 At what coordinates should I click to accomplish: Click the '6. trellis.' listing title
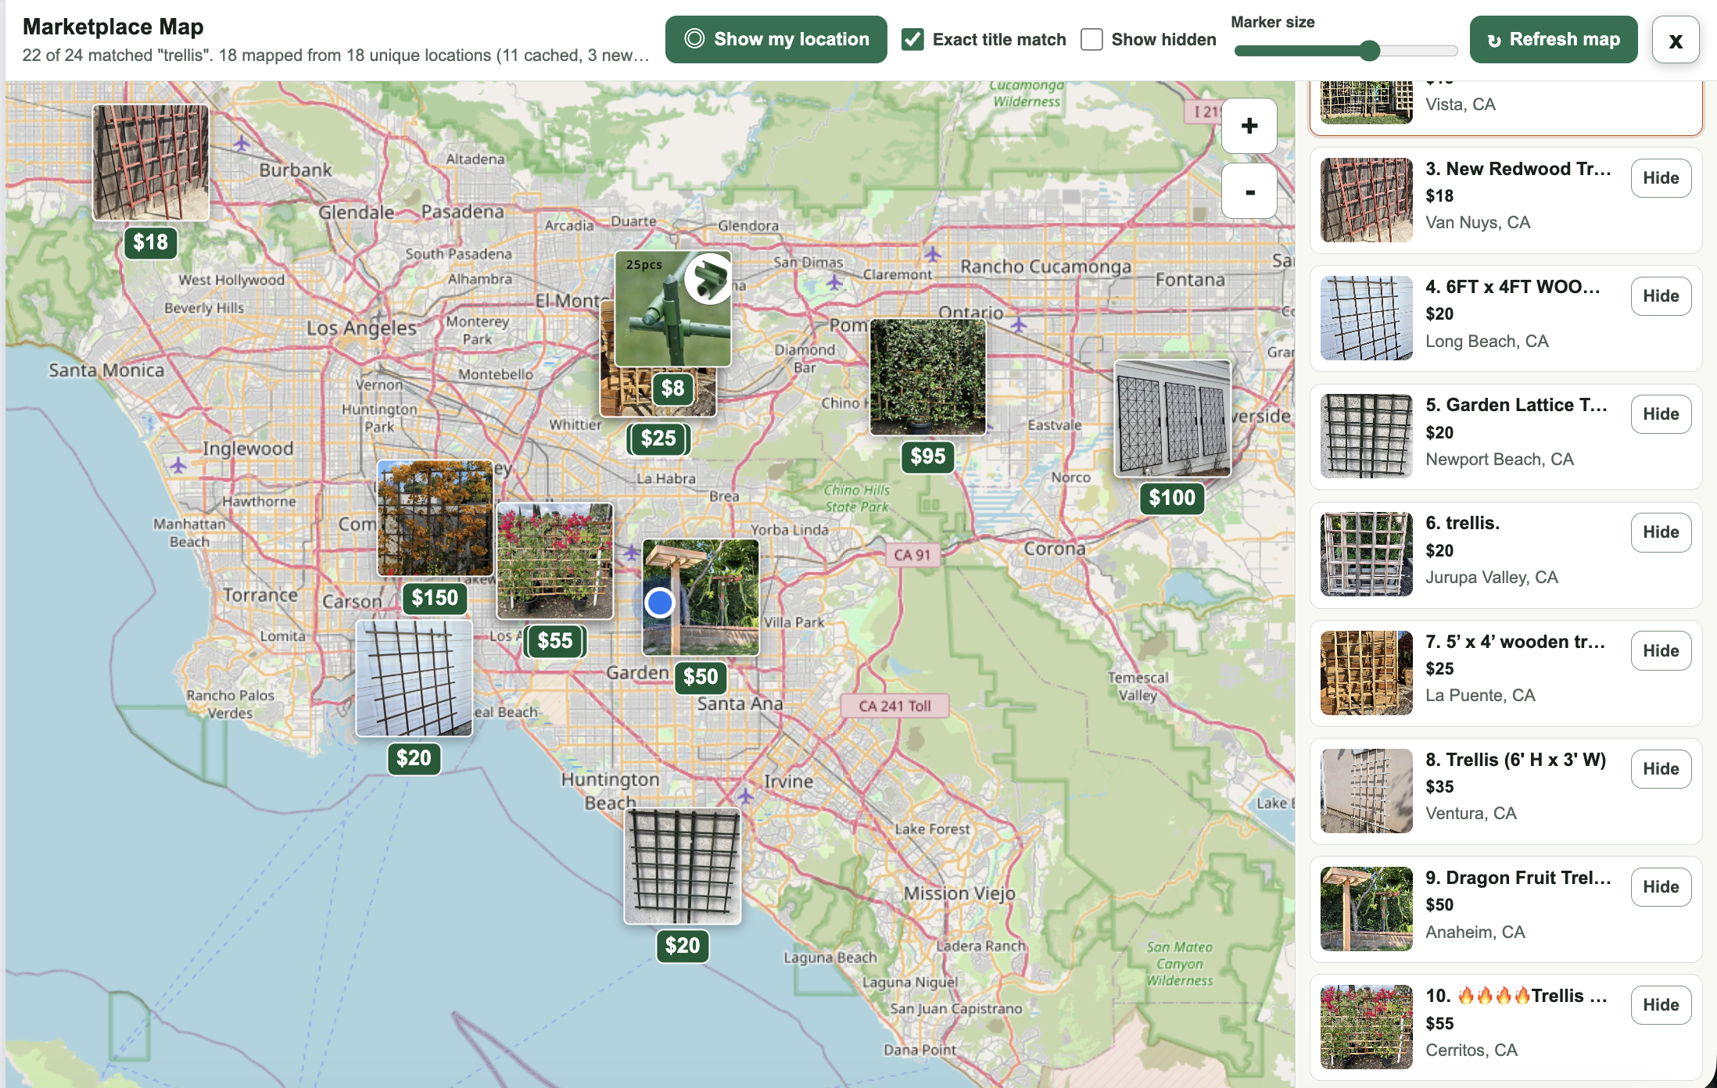(x=1462, y=523)
